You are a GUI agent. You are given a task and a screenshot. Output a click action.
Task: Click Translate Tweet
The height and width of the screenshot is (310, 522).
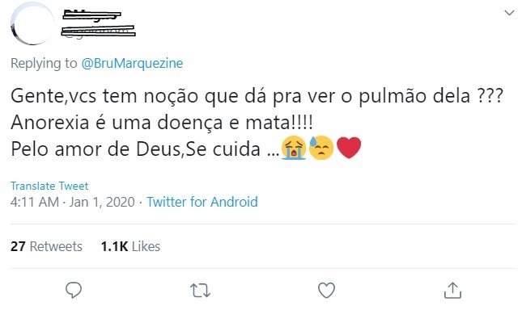tap(49, 186)
